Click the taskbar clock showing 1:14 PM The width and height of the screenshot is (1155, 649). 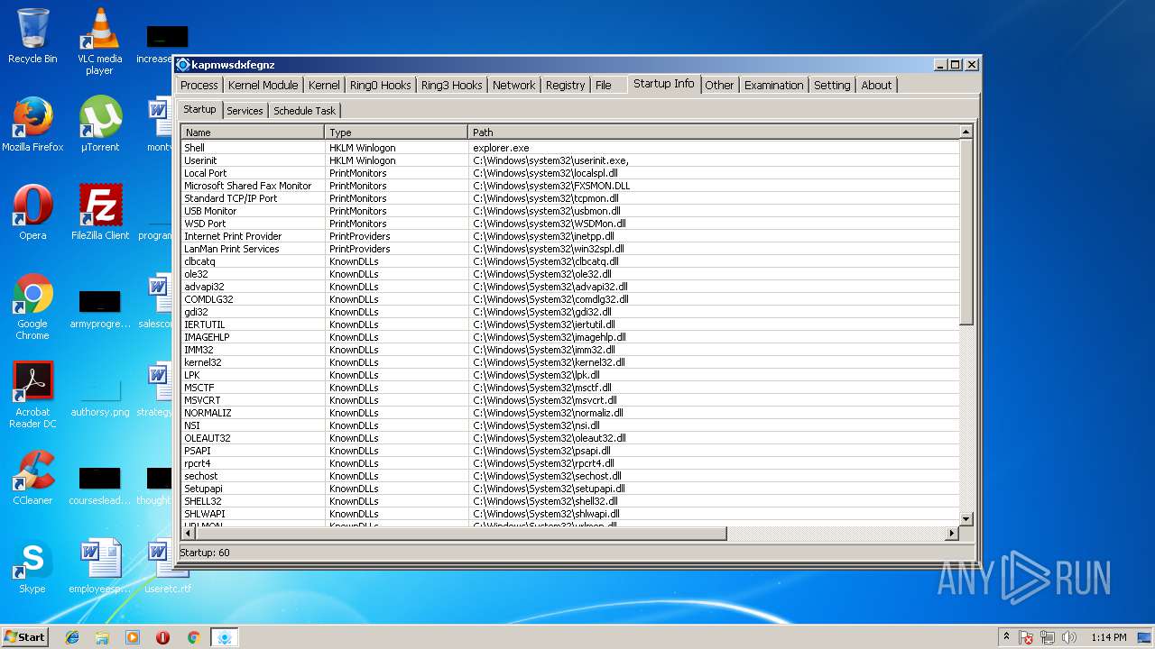[x=1108, y=637]
